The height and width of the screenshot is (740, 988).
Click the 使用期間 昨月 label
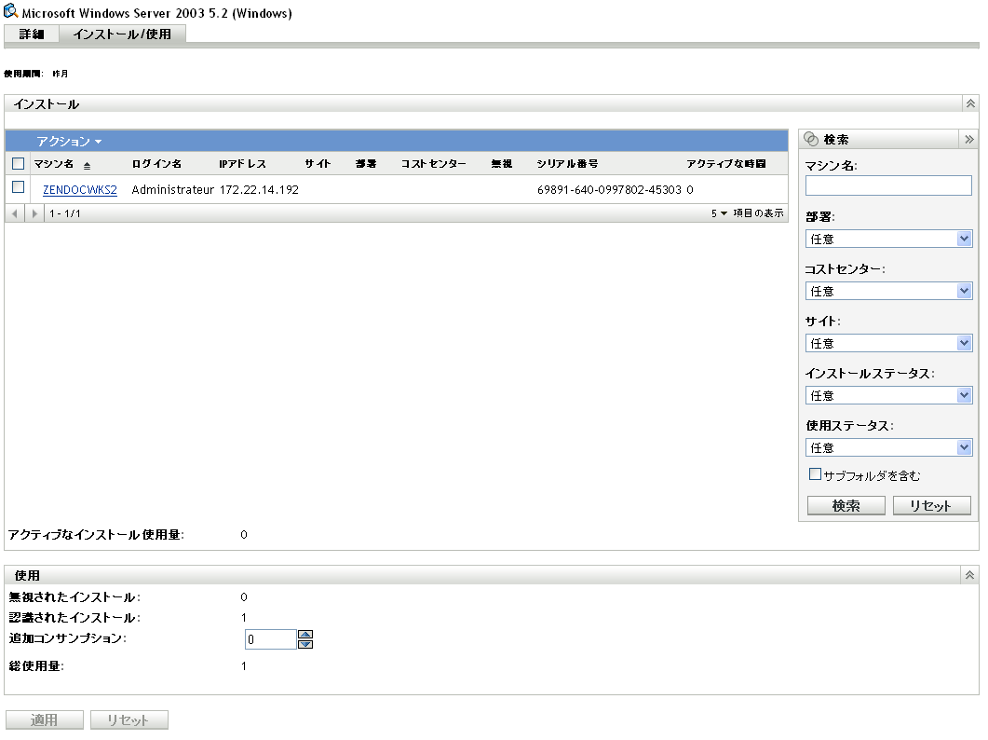point(36,74)
